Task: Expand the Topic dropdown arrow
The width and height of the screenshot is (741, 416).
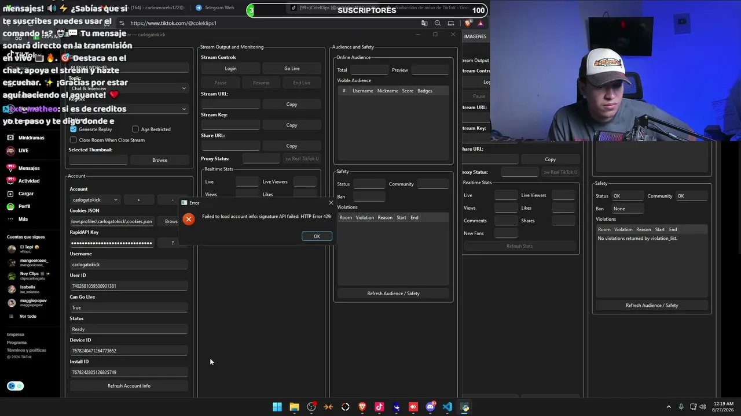Action: [184, 88]
